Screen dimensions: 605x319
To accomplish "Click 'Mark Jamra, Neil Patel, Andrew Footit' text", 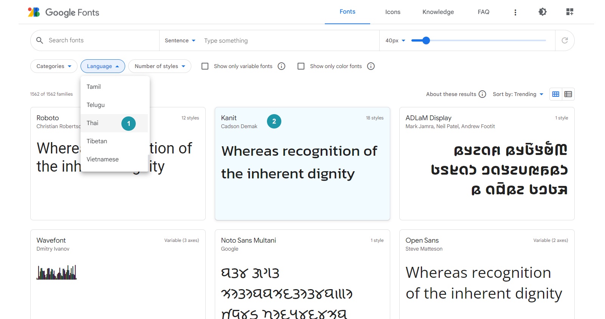I will [450, 126].
